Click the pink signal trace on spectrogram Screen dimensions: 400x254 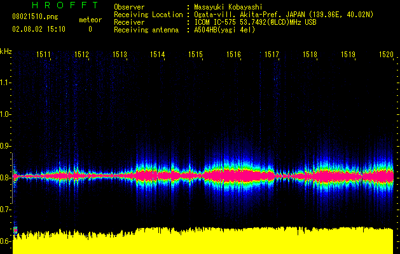[x=203, y=176]
